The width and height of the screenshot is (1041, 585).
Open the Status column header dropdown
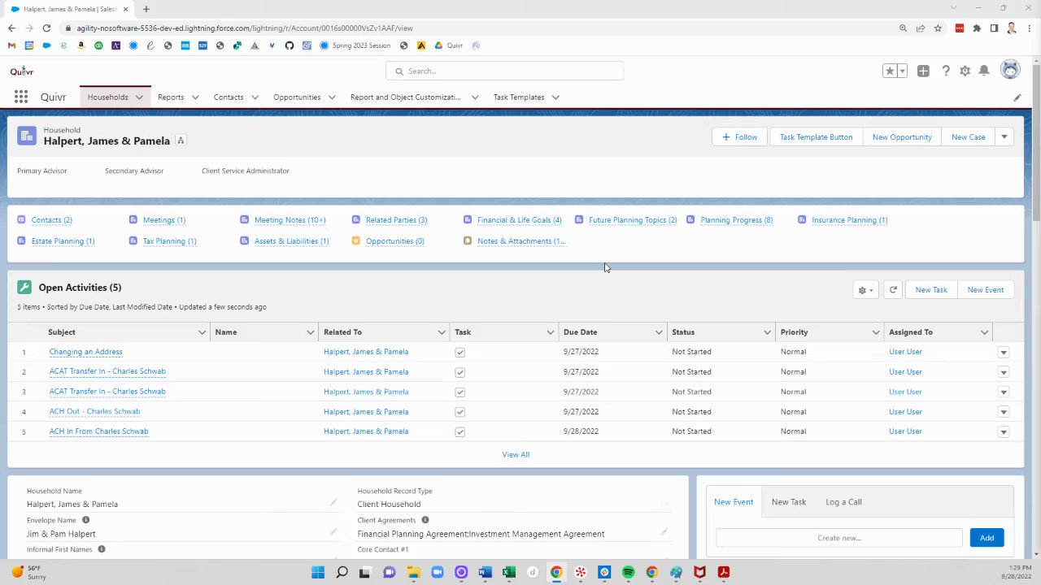[766, 331]
